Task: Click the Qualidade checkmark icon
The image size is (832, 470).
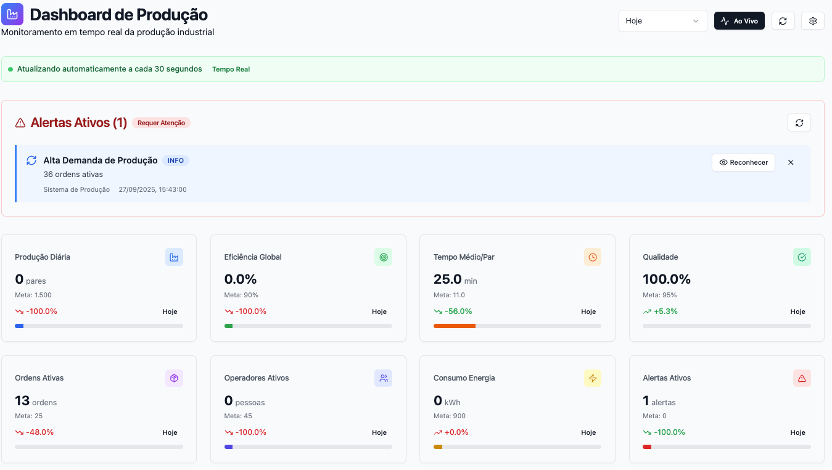Action: point(802,257)
